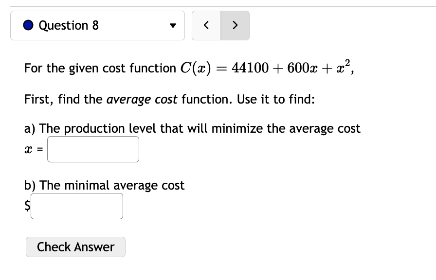Click the navigation arrows toolbar group
The width and height of the screenshot is (436, 280).
(x=220, y=25)
